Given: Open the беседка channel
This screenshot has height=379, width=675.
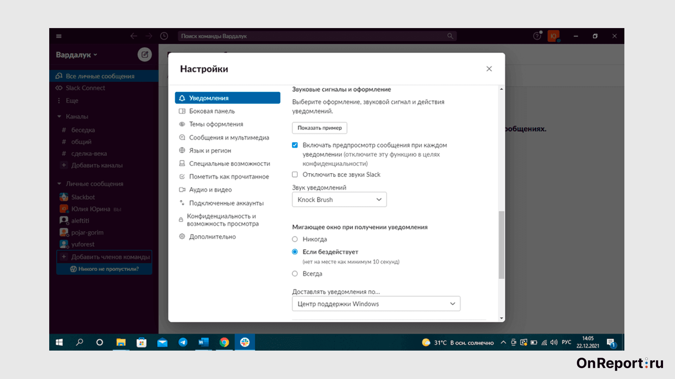Looking at the screenshot, I should [79, 130].
